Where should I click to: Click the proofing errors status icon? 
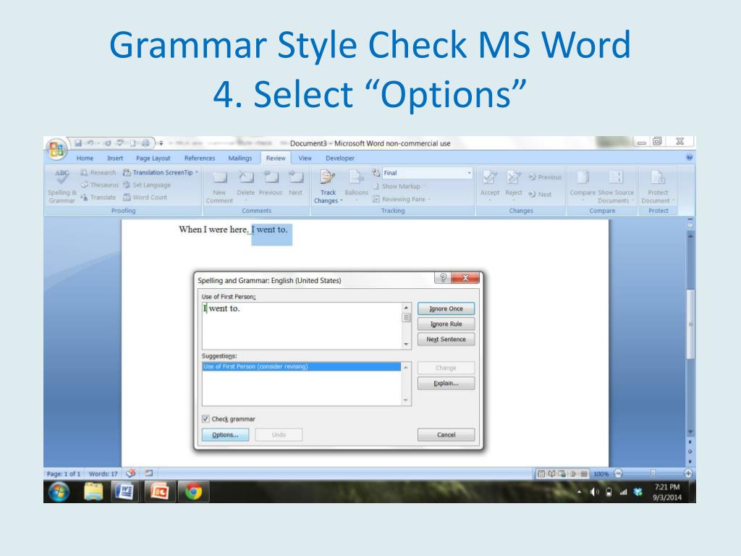tap(131, 473)
